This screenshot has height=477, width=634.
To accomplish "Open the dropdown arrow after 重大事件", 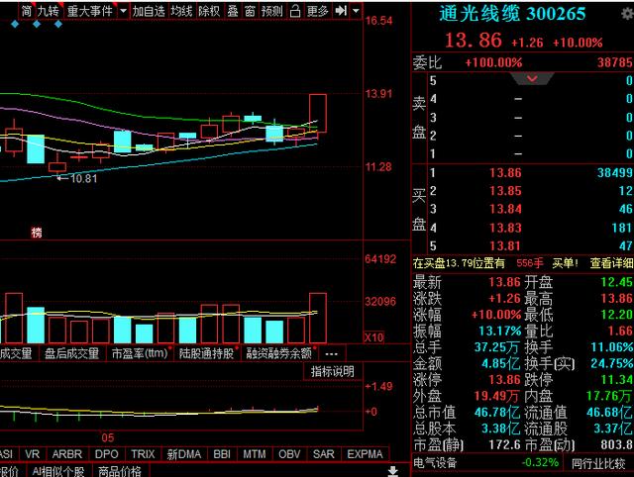I will point(123,11).
